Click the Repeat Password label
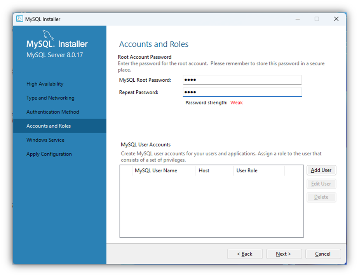359x277 pixels. coord(139,93)
